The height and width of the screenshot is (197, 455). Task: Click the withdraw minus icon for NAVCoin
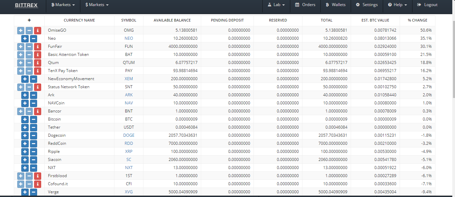33,103
